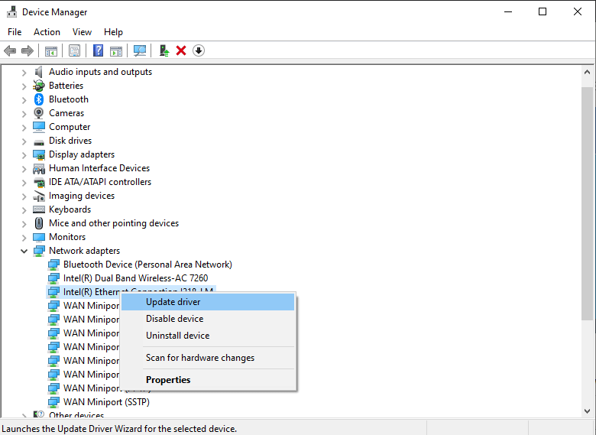
Task: Toggle the Show/Hide Console Tree icon
Action: 51,50
